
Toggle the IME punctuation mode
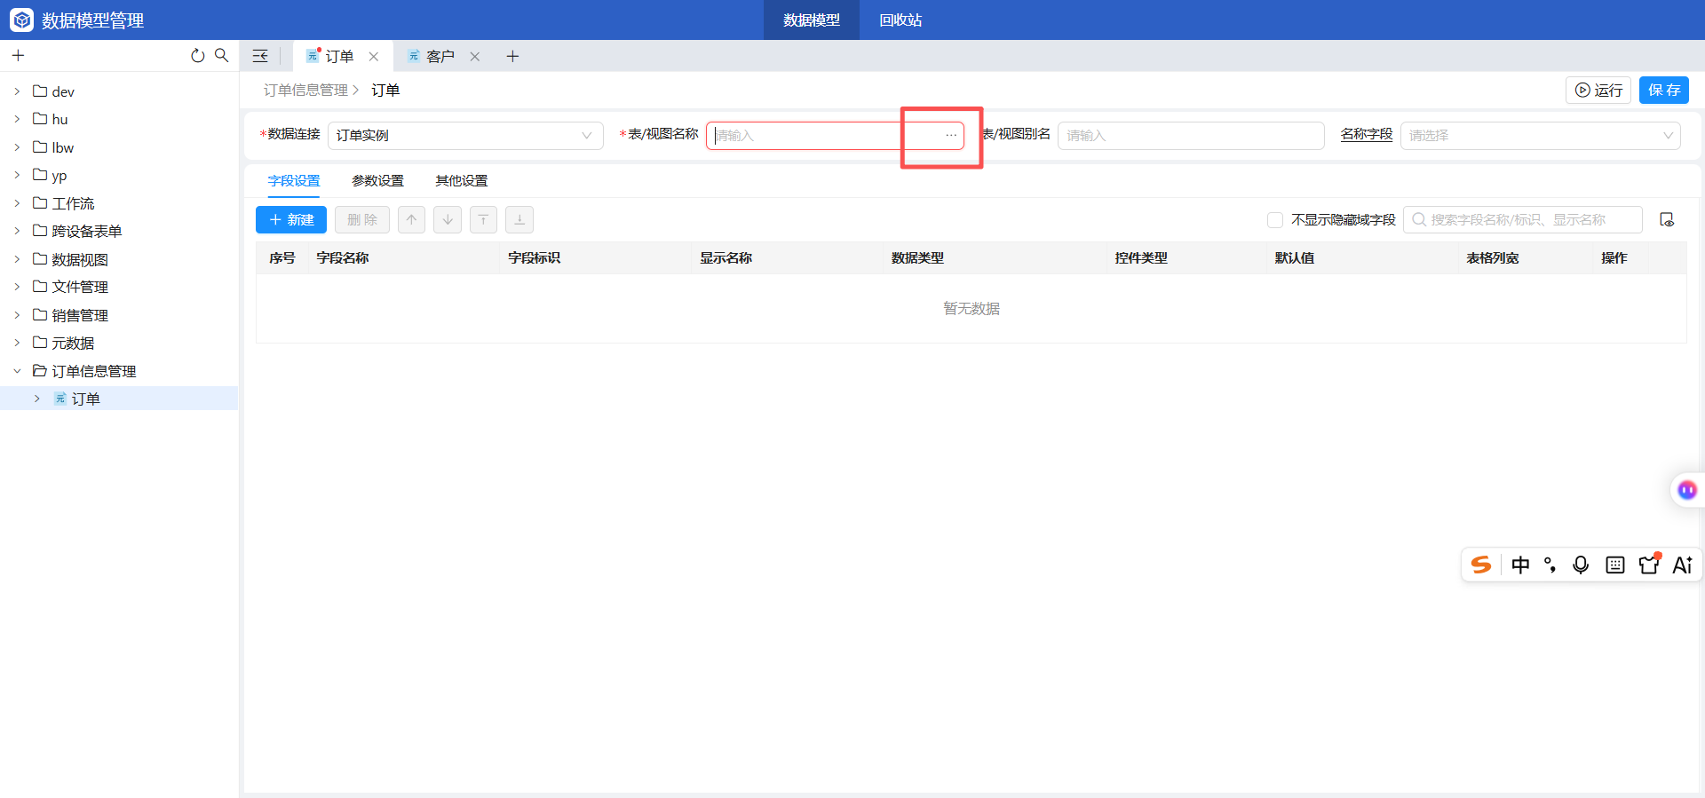[x=1550, y=565]
